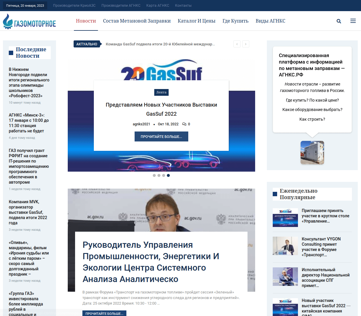Open the hamburger menu icon
Image resolution: width=361 pixels, height=316 pixels.
[x=353, y=21]
